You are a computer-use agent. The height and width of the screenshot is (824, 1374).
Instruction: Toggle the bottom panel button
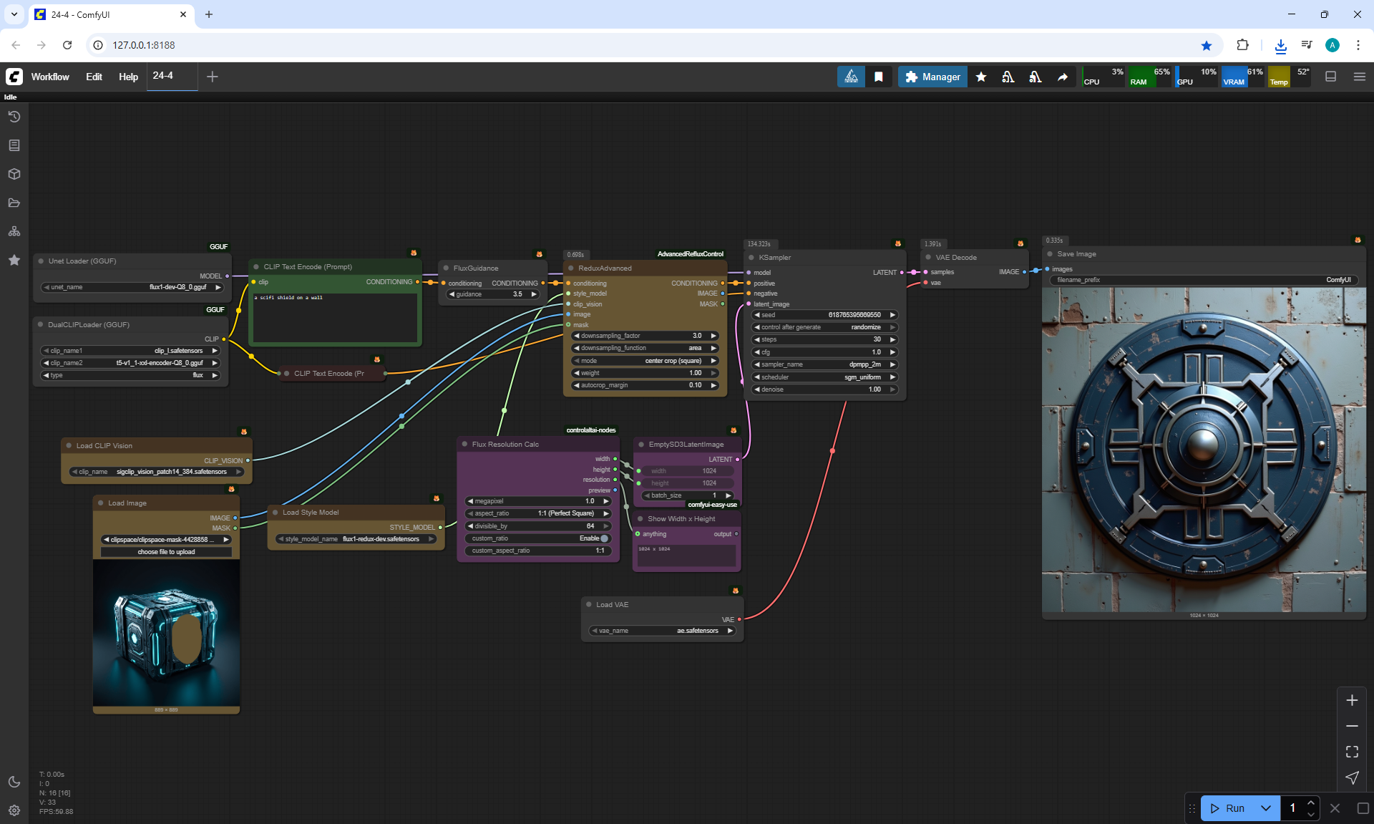click(x=1330, y=77)
